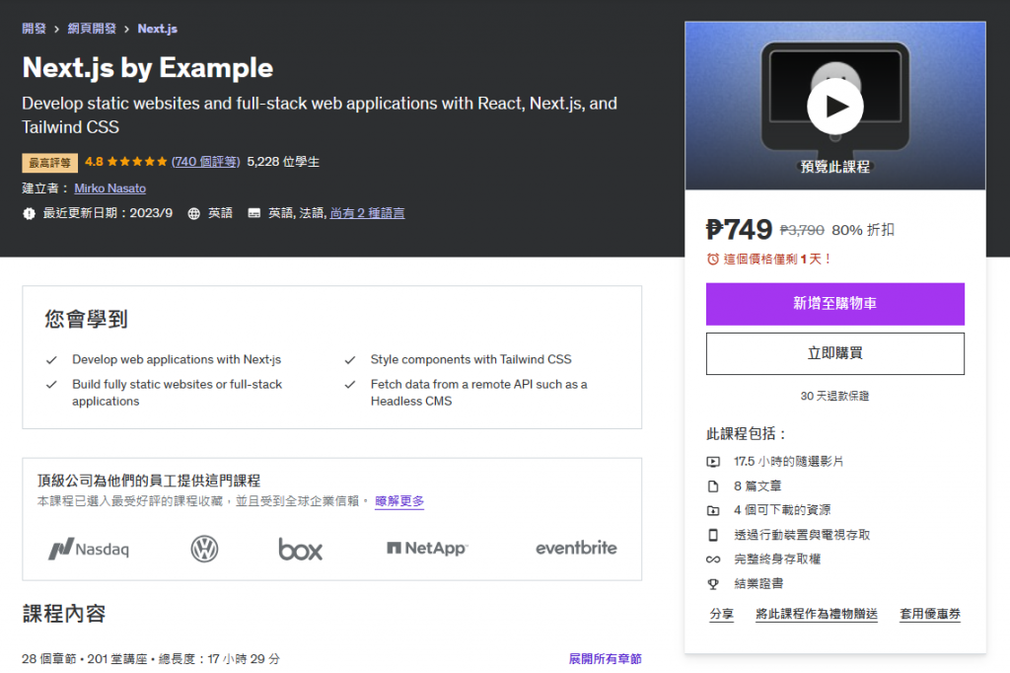Click the downloadable resources icon
Image resolution: width=1010 pixels, height=673 pixels.
[713, 510]
